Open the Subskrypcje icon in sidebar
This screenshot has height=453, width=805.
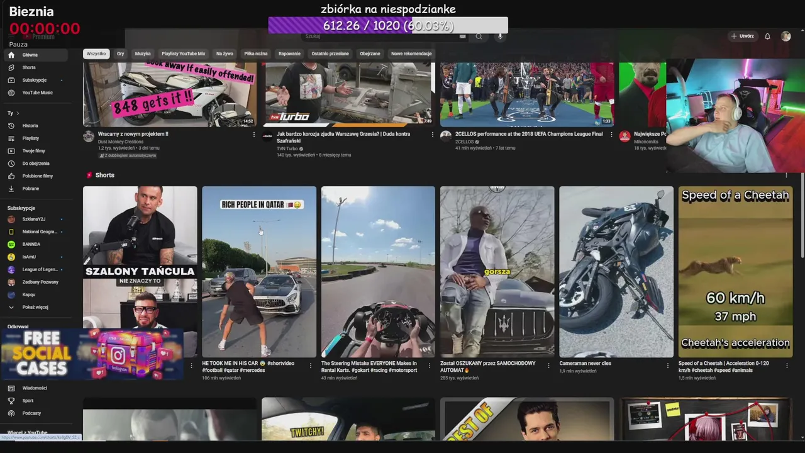point(11,80)
